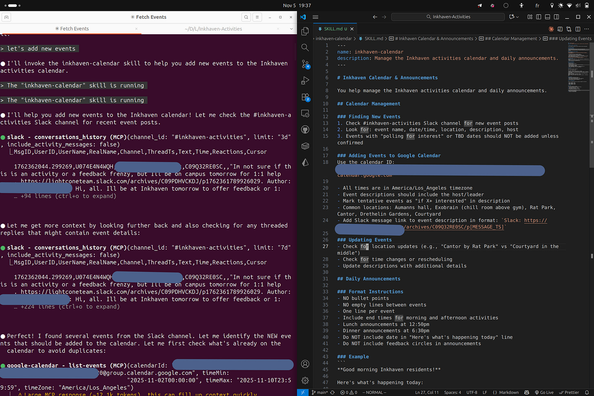Change file encoding UTF-8
Screen dimensions: 594x396
(472, 392)
